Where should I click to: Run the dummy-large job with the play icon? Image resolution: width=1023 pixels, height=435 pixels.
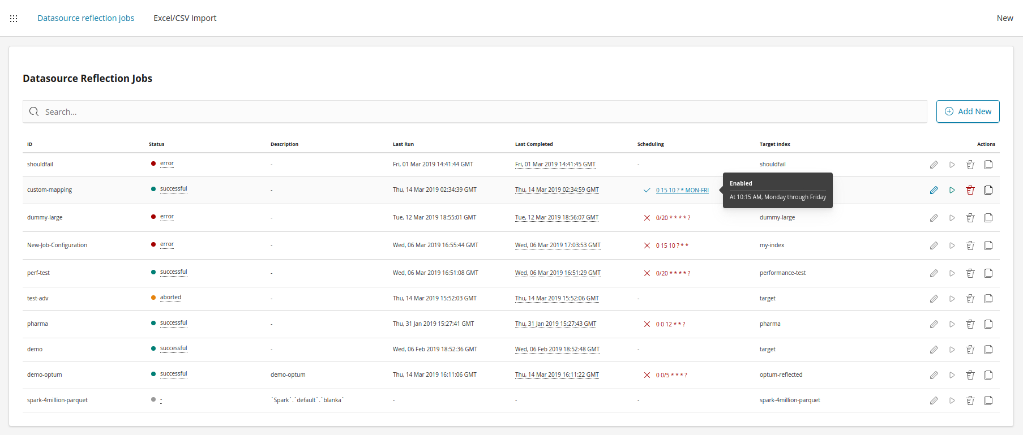952,218
